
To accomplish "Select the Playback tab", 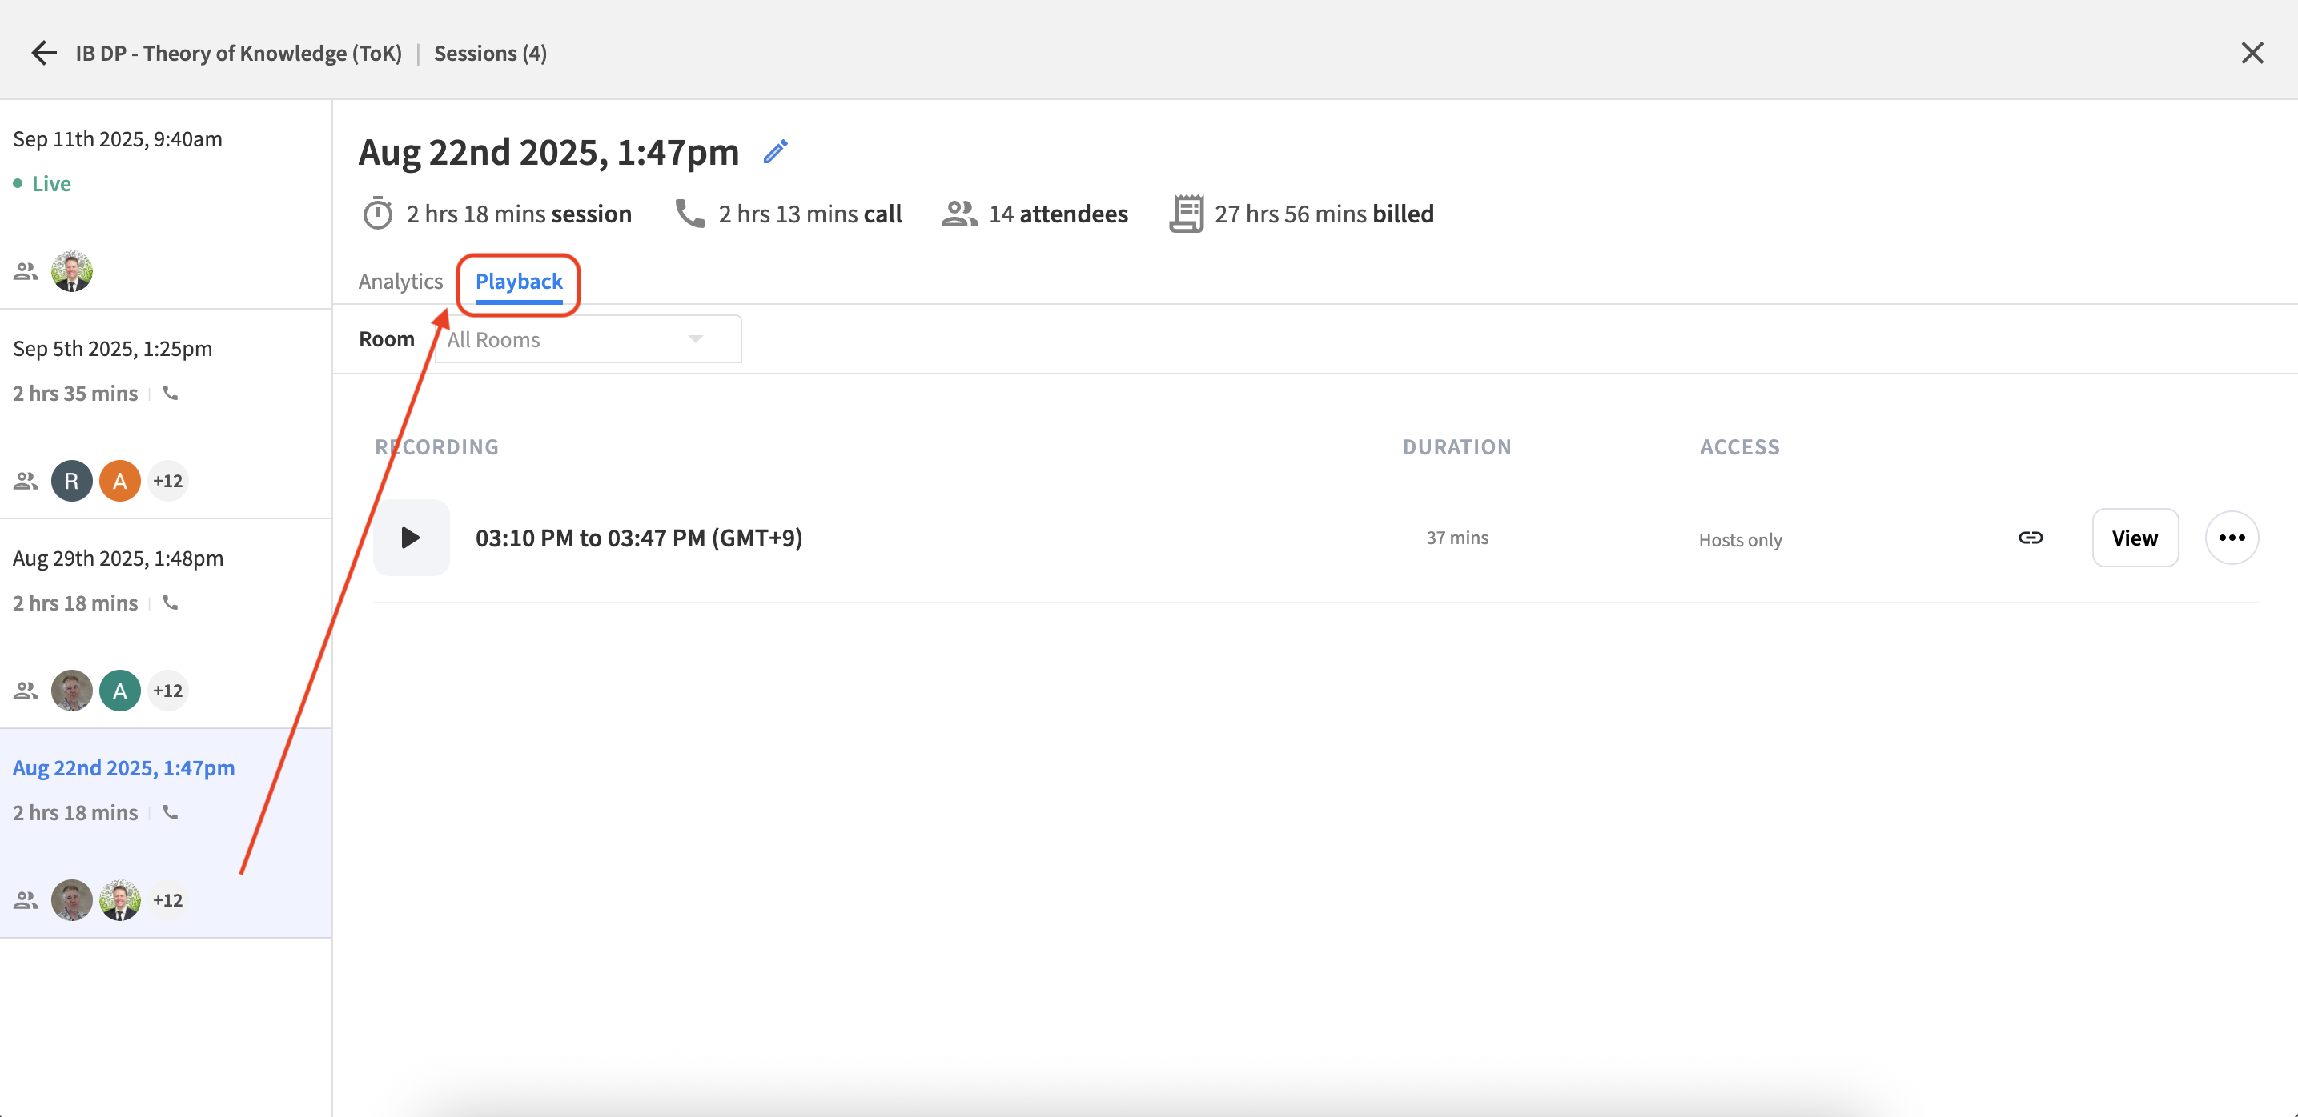I will point(518,281).
